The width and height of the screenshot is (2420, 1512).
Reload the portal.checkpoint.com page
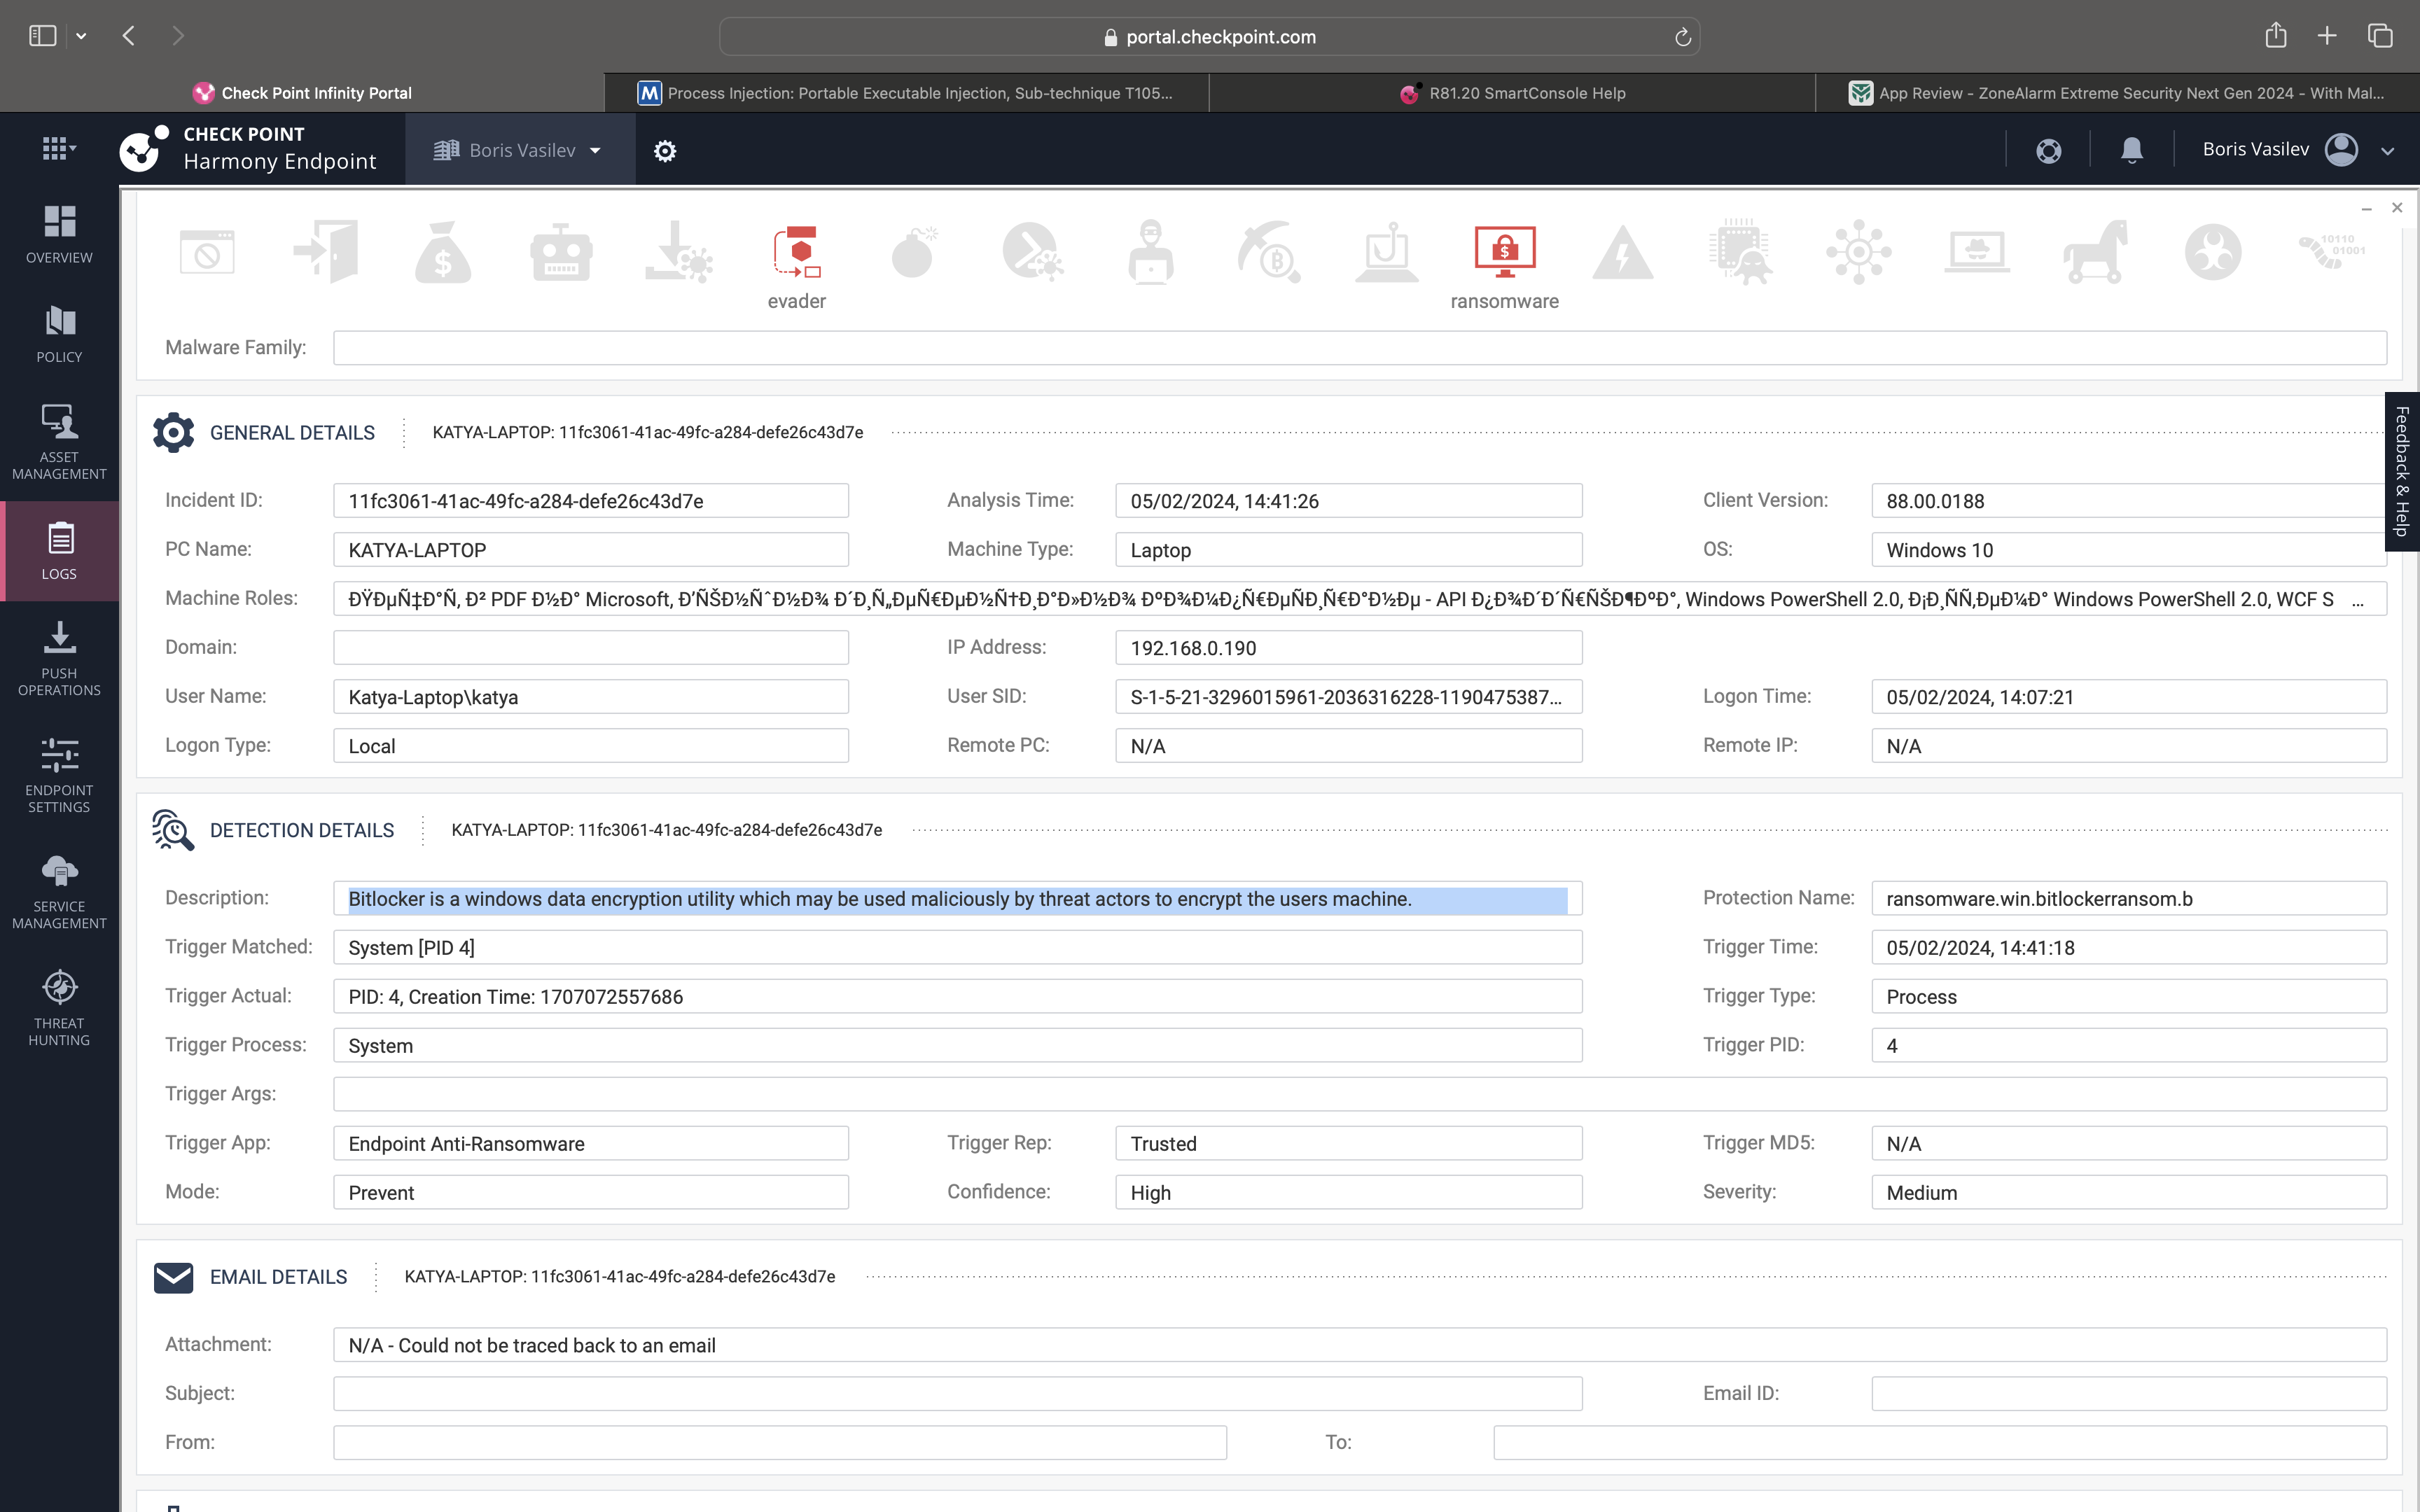tap(1683, 37)
